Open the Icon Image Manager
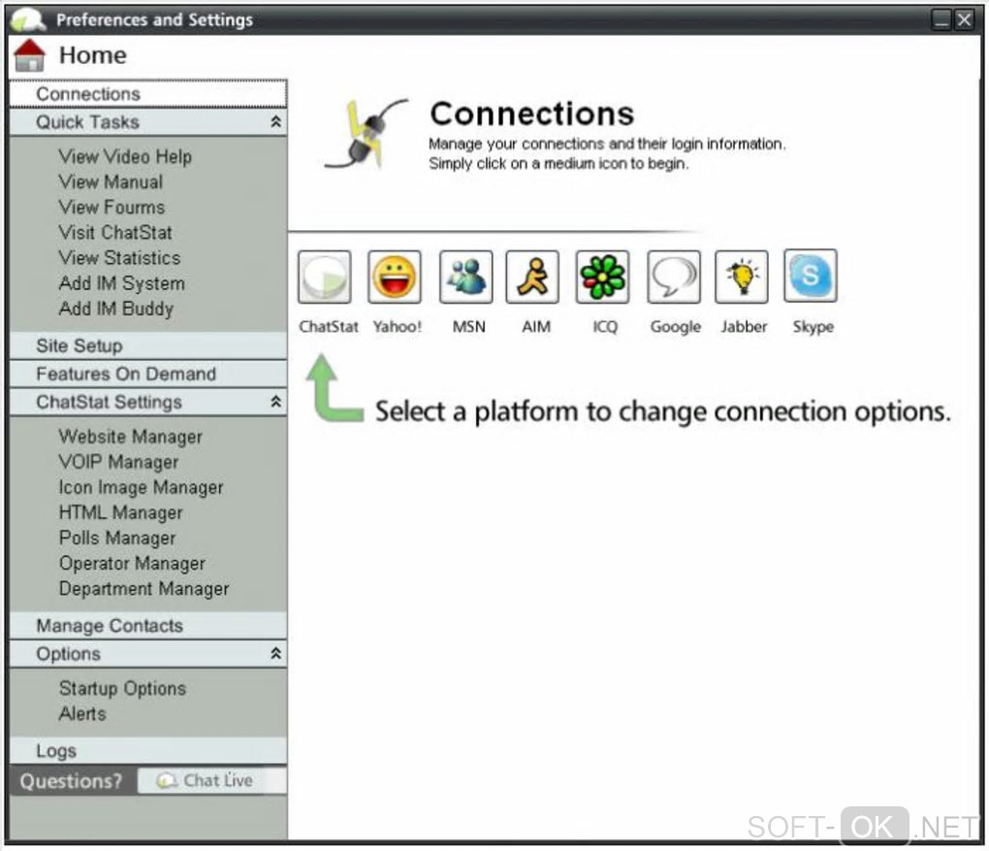This screenshot has height=851, width=989. pos(142,487)
